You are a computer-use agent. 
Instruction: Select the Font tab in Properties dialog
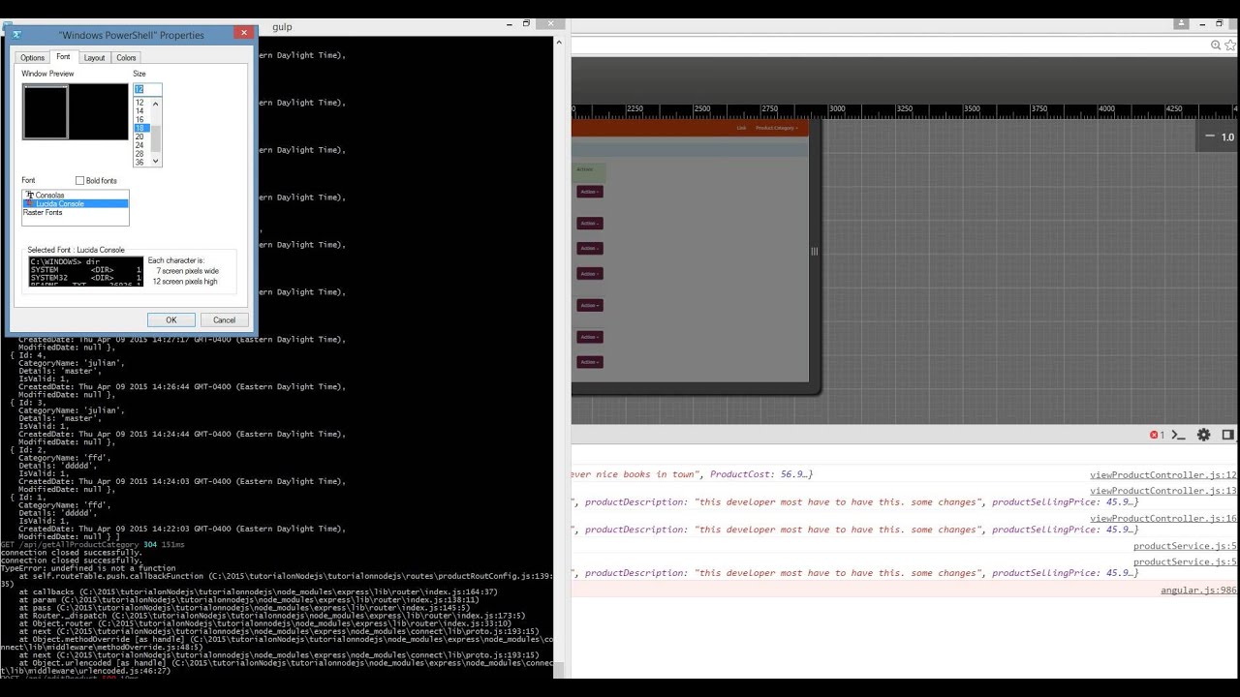63,57
